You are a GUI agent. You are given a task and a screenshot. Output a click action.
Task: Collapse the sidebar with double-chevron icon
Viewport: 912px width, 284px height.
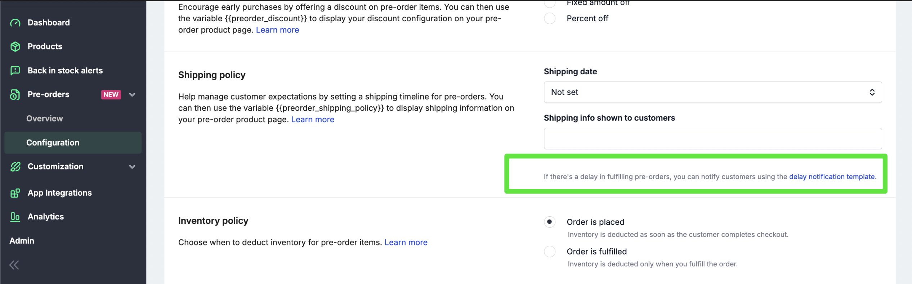pyautogui.click(x=14, y=265)
